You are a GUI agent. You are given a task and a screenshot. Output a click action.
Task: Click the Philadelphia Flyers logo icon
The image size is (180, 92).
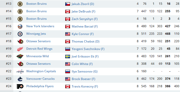[20, 86]
